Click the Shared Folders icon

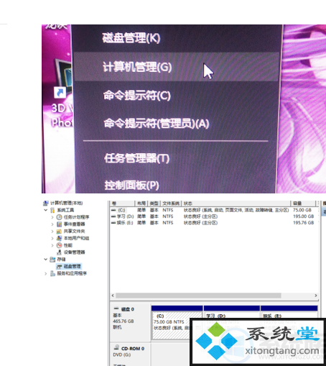click(x=59, y=232)
